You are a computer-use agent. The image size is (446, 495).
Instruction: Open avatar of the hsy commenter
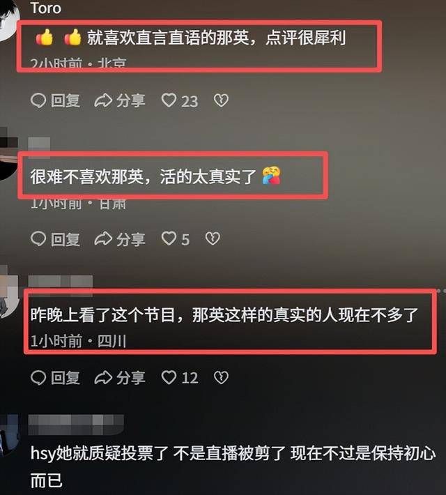coord(8,436)
